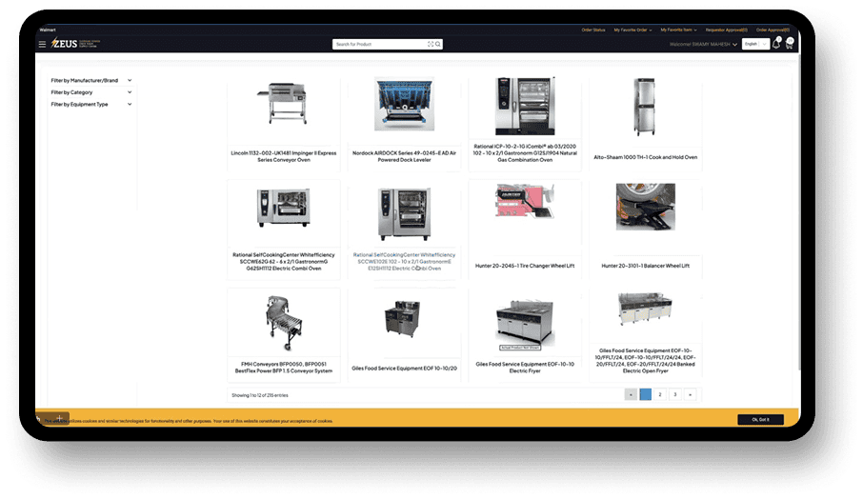Open the hamburger menu icon
The height and width of the screenshot is (499, 863).
coord(42,44)
